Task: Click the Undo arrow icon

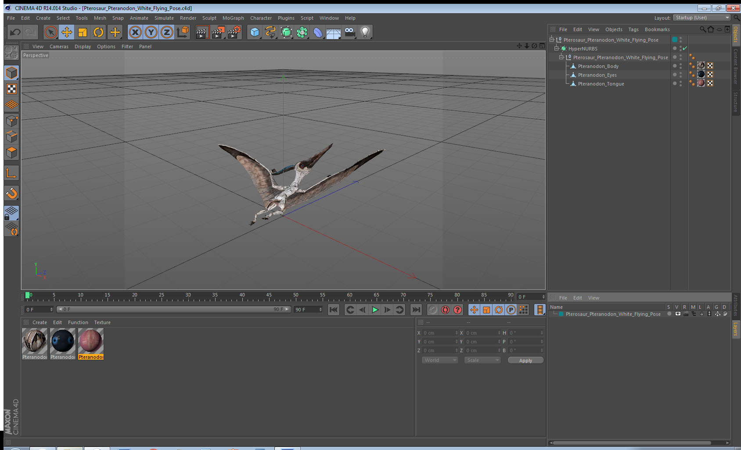Action: [x=15, y=32]
